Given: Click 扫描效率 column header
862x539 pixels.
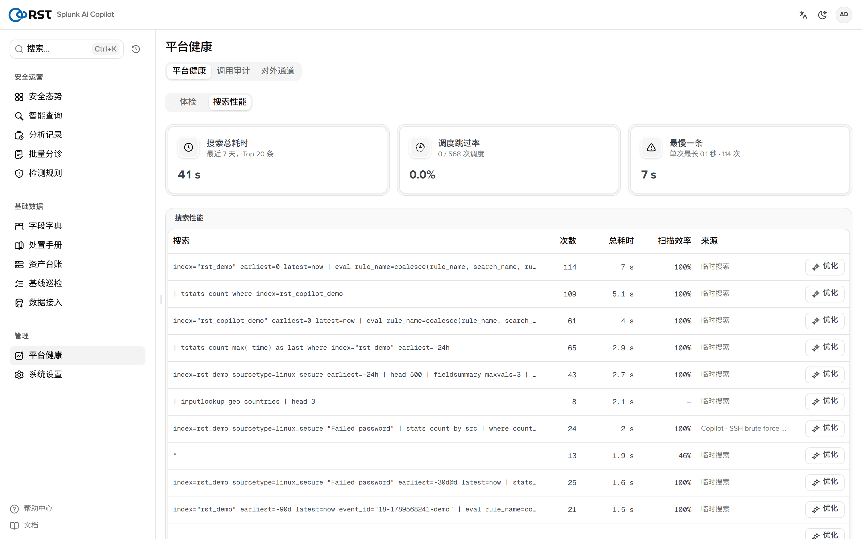Looking at the screenshot, I should [x=674, y=241].
